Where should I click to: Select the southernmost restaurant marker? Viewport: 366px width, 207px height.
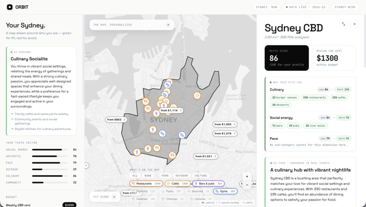(172, 155)
